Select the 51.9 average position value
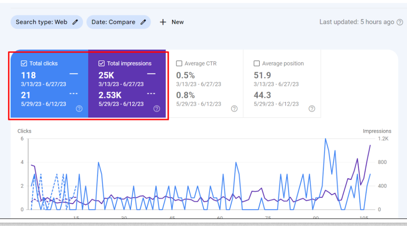Screen dimensions: 407x226 pyautogui.click(x=263, y=75)
